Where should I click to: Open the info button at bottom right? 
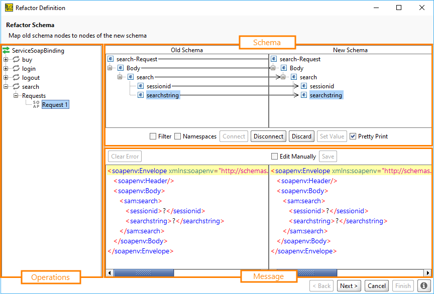(423, 285)
